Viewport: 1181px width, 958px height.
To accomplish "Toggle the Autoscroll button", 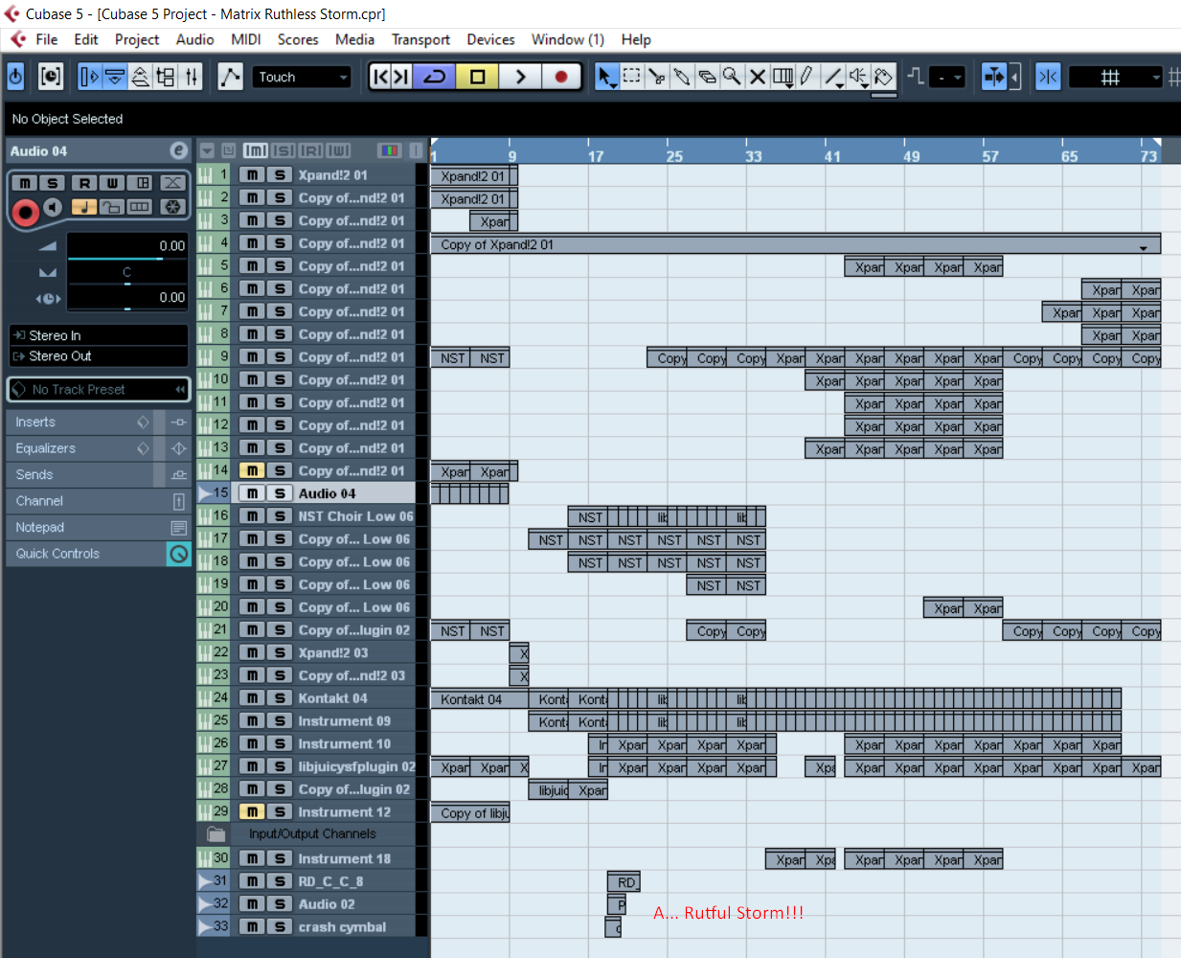I will (x=994, y=77).
